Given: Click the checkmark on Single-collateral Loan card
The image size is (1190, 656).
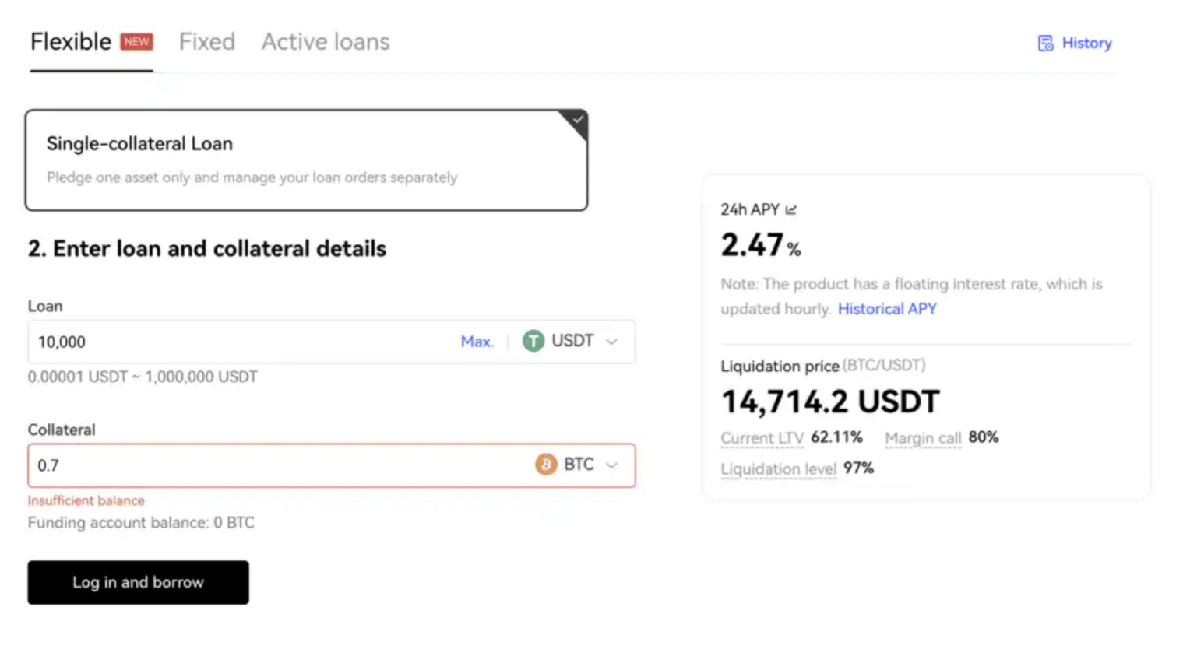Looking at the screenshot, I should [x=576, y=121].
